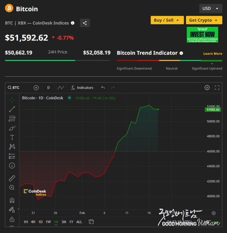Toggle lock all drawing tools

click(12, 219)
